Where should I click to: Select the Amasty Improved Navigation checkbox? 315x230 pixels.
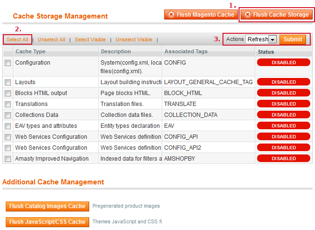coord(8,159)
